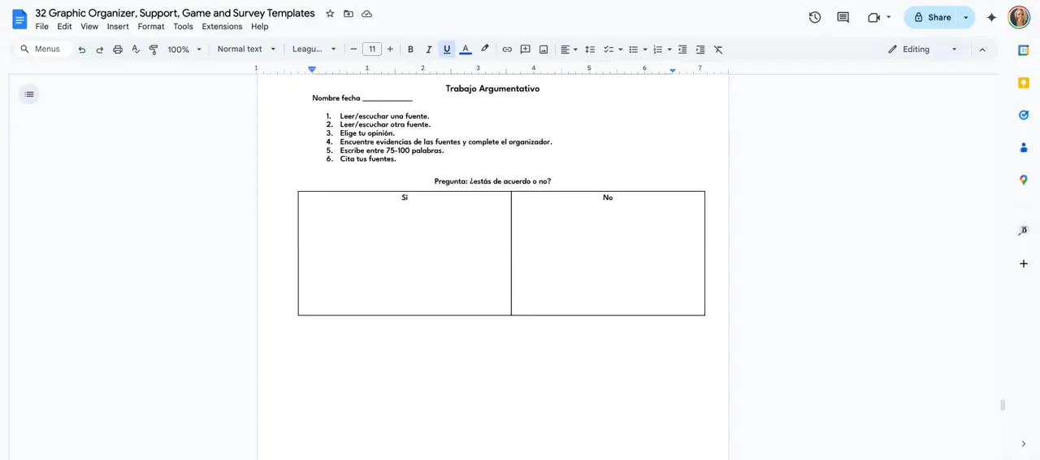
Task: Check the cloud save status icon
Action: [x=367, y=14]
